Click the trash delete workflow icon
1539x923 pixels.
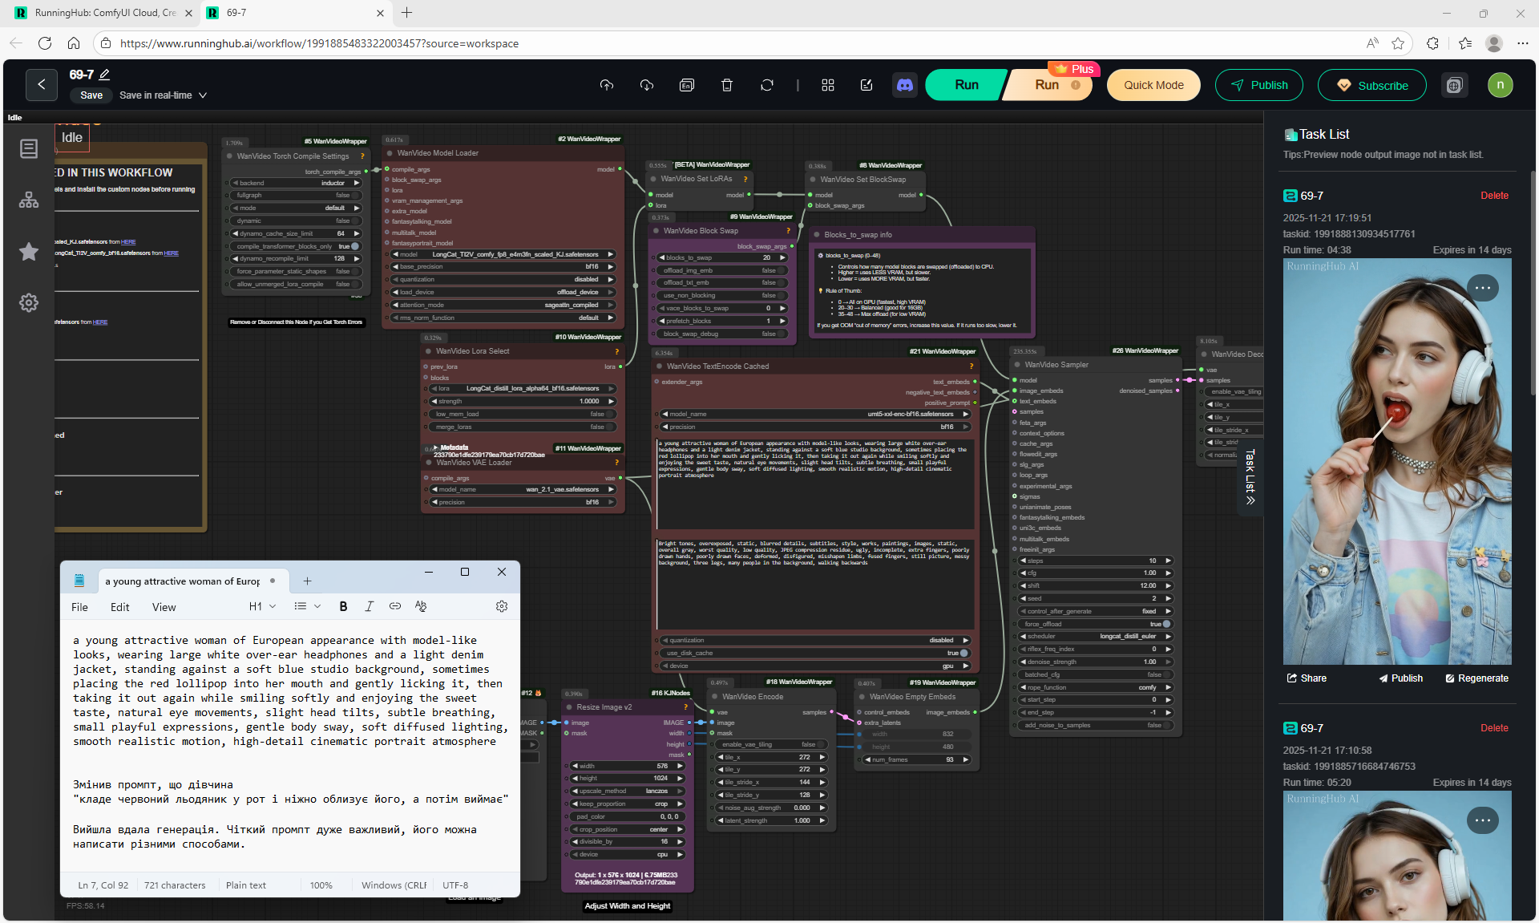click(x=726, y=85)
